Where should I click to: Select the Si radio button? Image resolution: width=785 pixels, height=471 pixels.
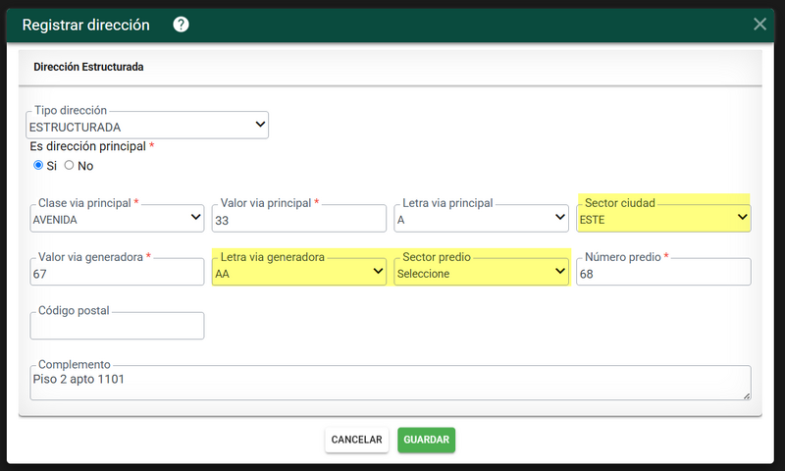(38, 165)
